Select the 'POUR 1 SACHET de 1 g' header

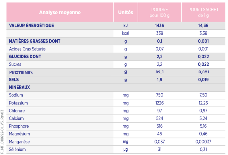pos(203,12)
